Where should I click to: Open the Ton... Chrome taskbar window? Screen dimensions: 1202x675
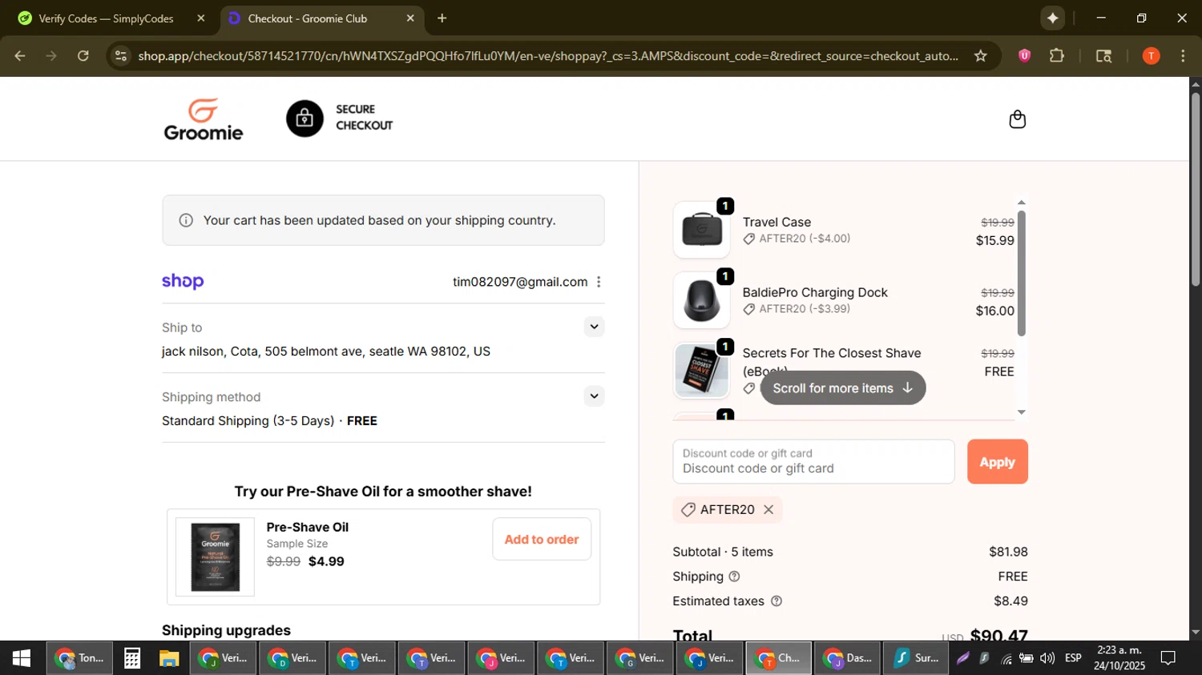pyautogui.click(x=79, y=659)
